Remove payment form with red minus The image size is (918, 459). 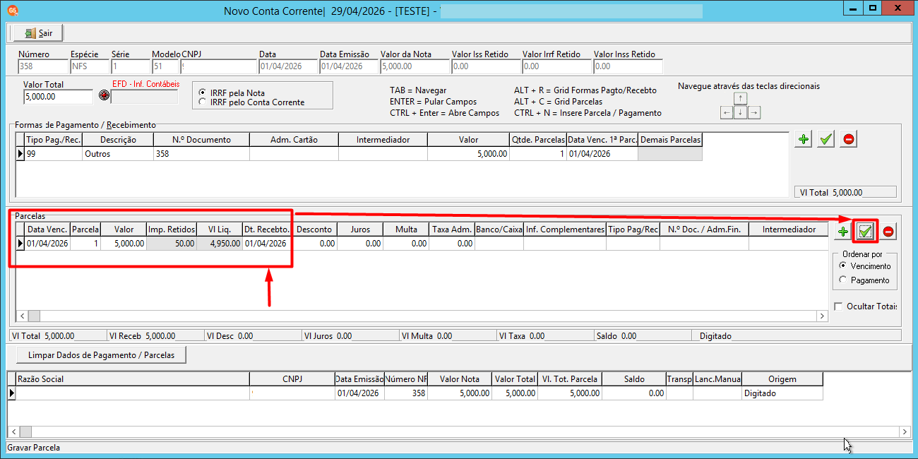coord(849,139)
